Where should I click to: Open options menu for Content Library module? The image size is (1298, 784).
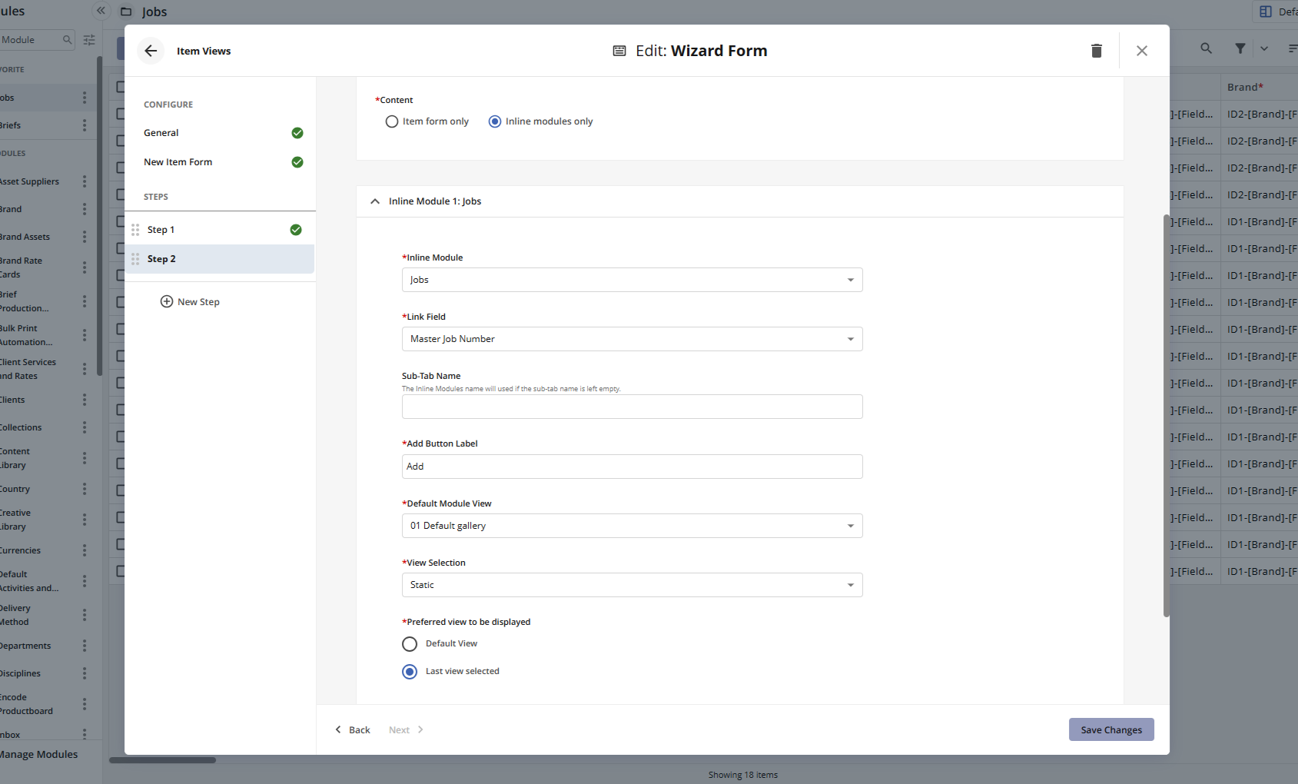click(85, 458)
